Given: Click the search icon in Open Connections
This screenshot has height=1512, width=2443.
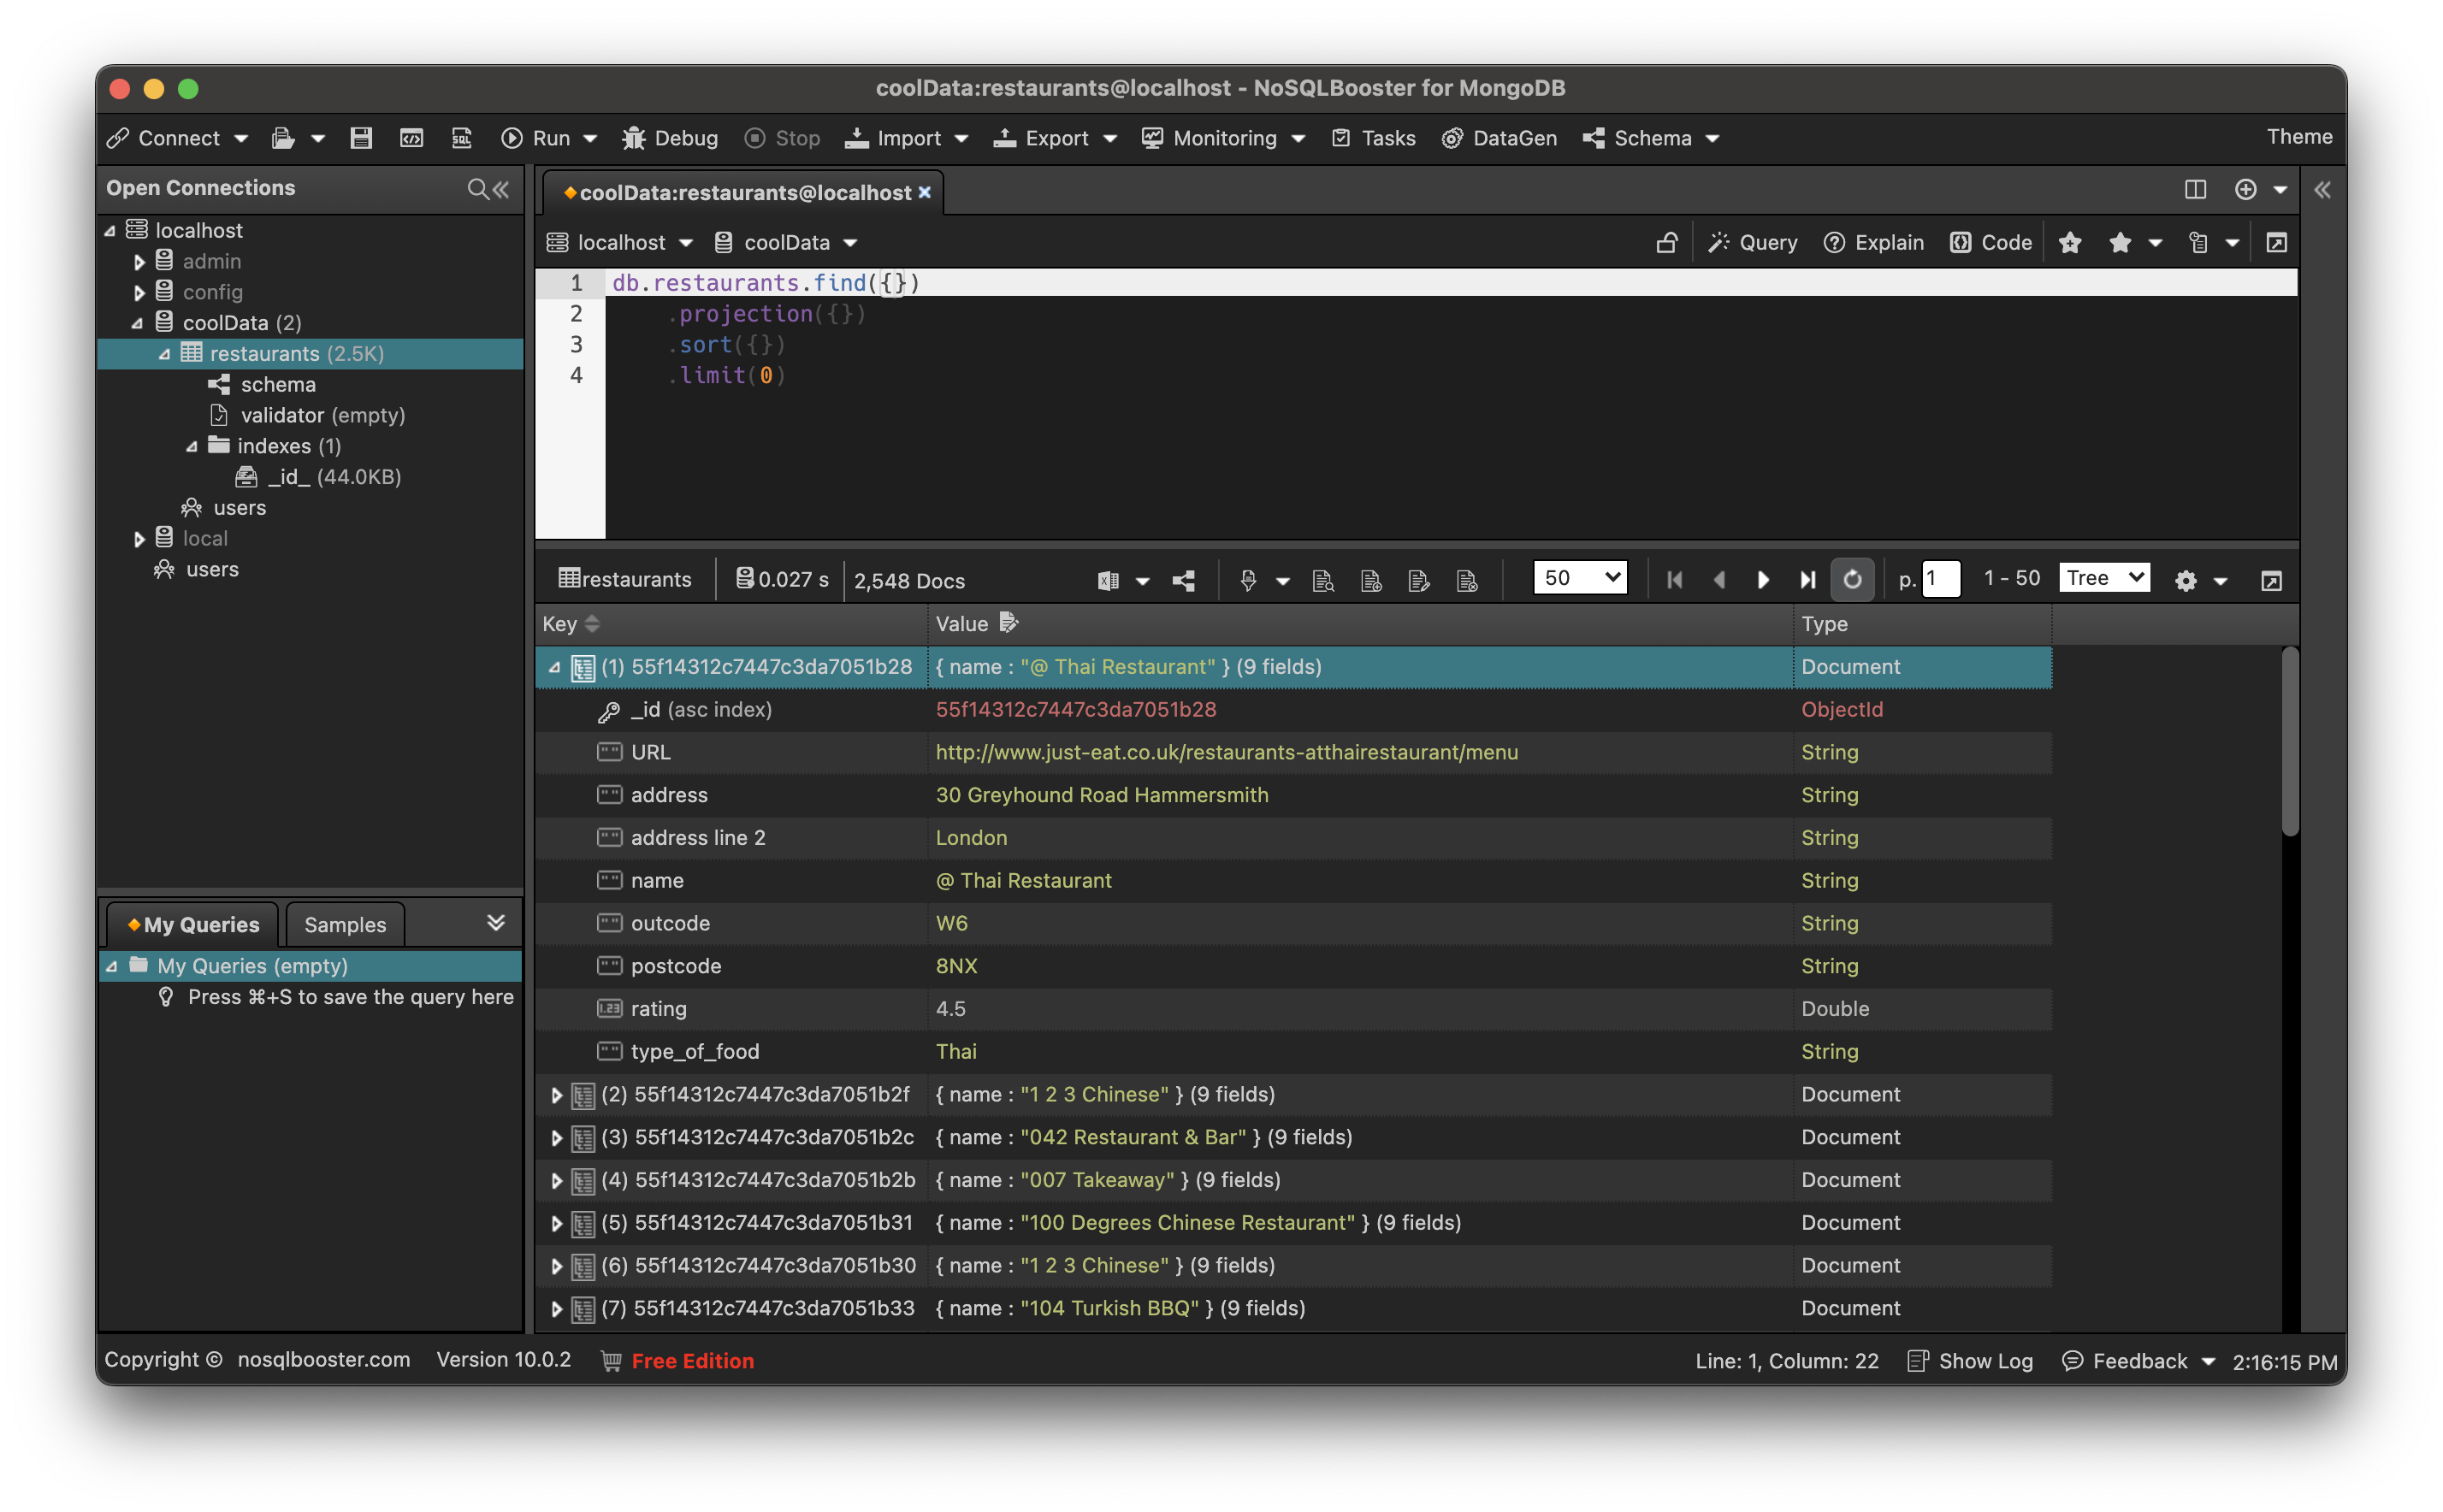Looking at the screenshot, I should tap(478, 189).
